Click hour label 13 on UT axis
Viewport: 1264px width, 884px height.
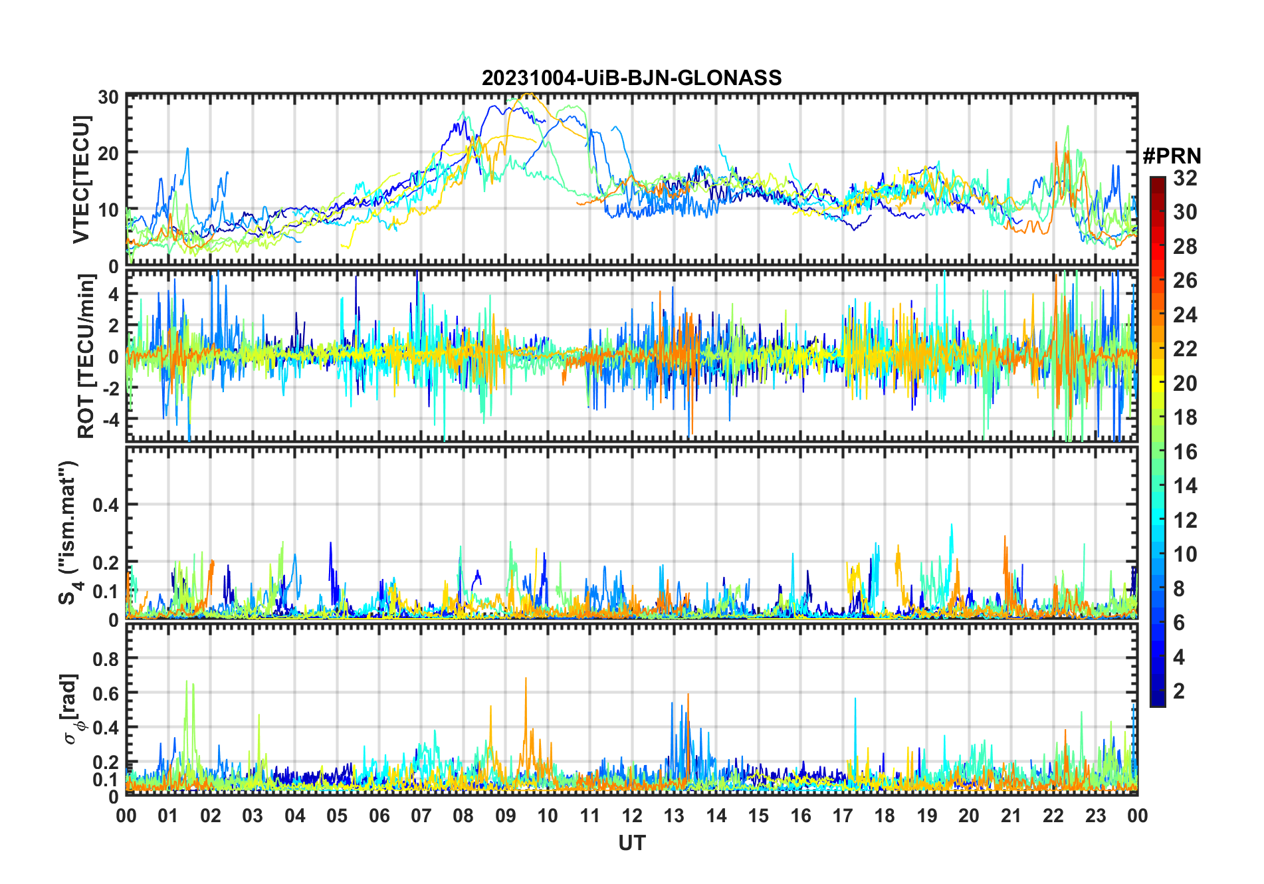click(x=674, y=816)
